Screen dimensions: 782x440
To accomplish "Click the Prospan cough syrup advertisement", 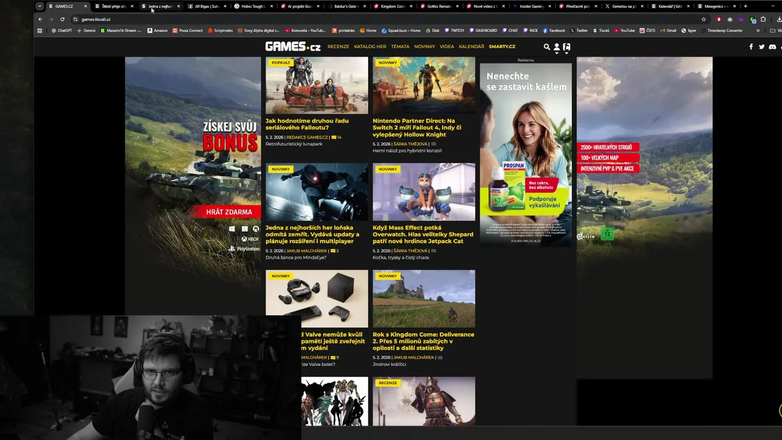I will [525, 155].
